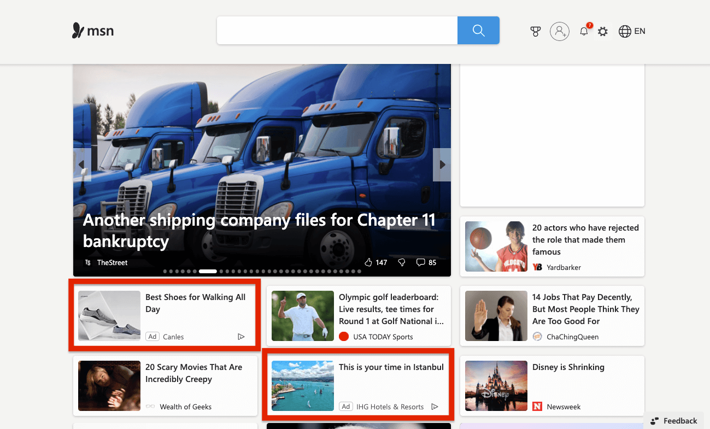
Task: Advance to the next carousel slide
Action: click(442, 164)
